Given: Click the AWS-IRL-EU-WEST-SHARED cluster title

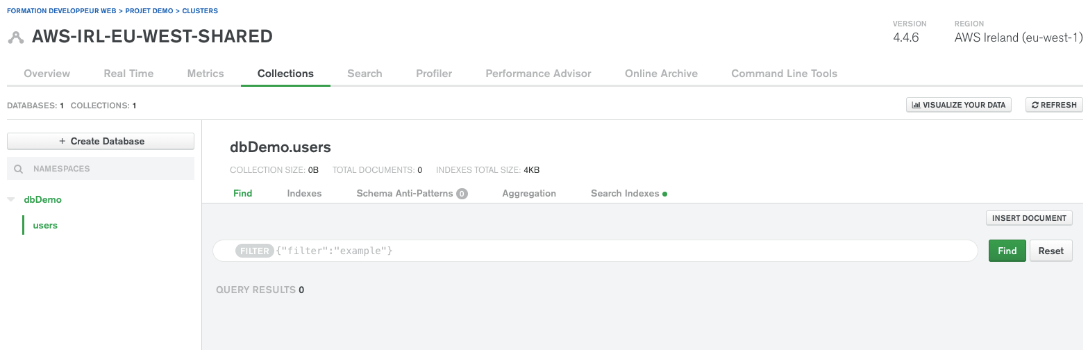Looking at the screenshot, I should coord(152,37).
